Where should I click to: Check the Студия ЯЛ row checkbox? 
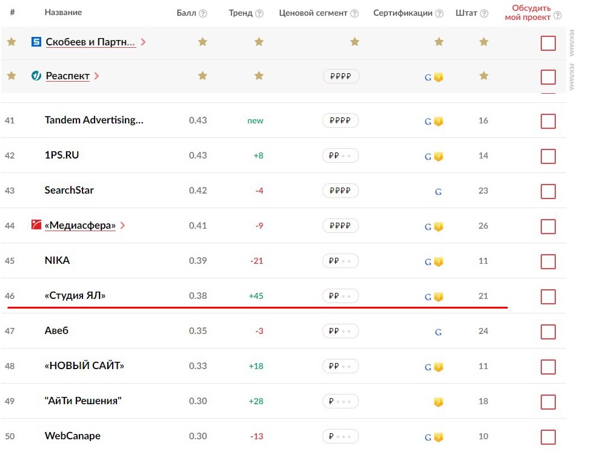[548, 296]
